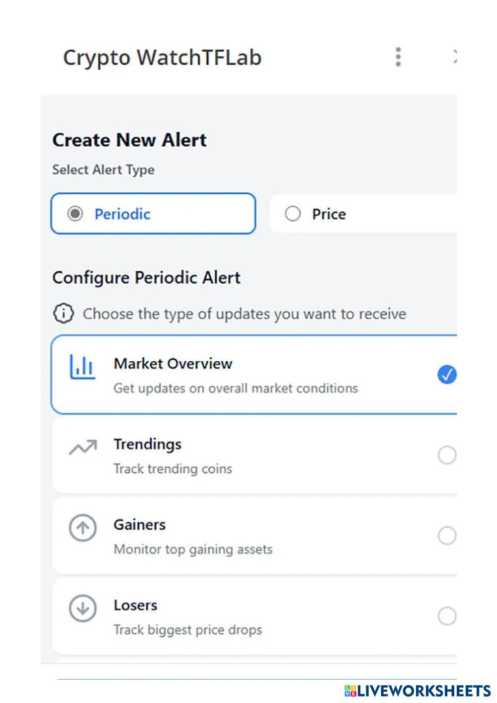Click the Market Overview bar chart icon

tap(82, 367)
